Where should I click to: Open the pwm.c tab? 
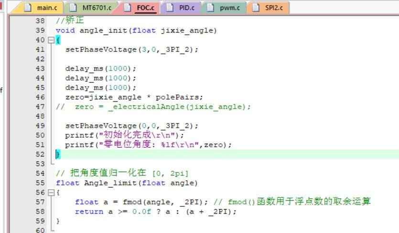pos(224,8)
